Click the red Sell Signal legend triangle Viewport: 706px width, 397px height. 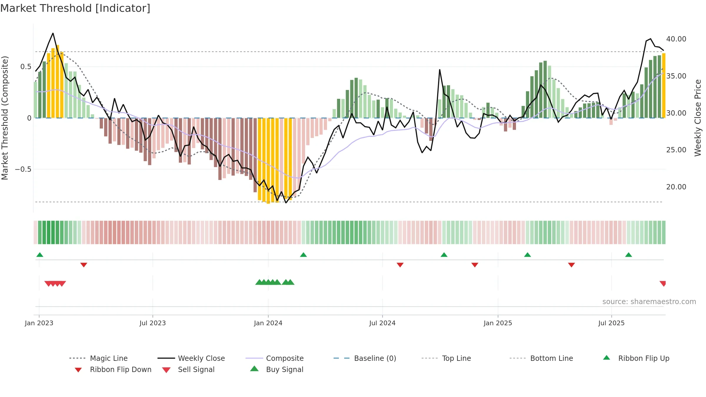click(x=166, y=370)
